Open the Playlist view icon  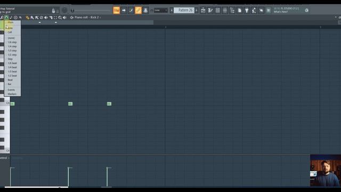click(x=203, y=10)
